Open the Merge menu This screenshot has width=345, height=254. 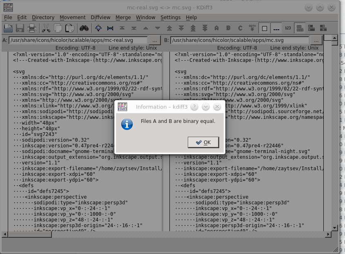pyautogui.click(x=123, y=18)
